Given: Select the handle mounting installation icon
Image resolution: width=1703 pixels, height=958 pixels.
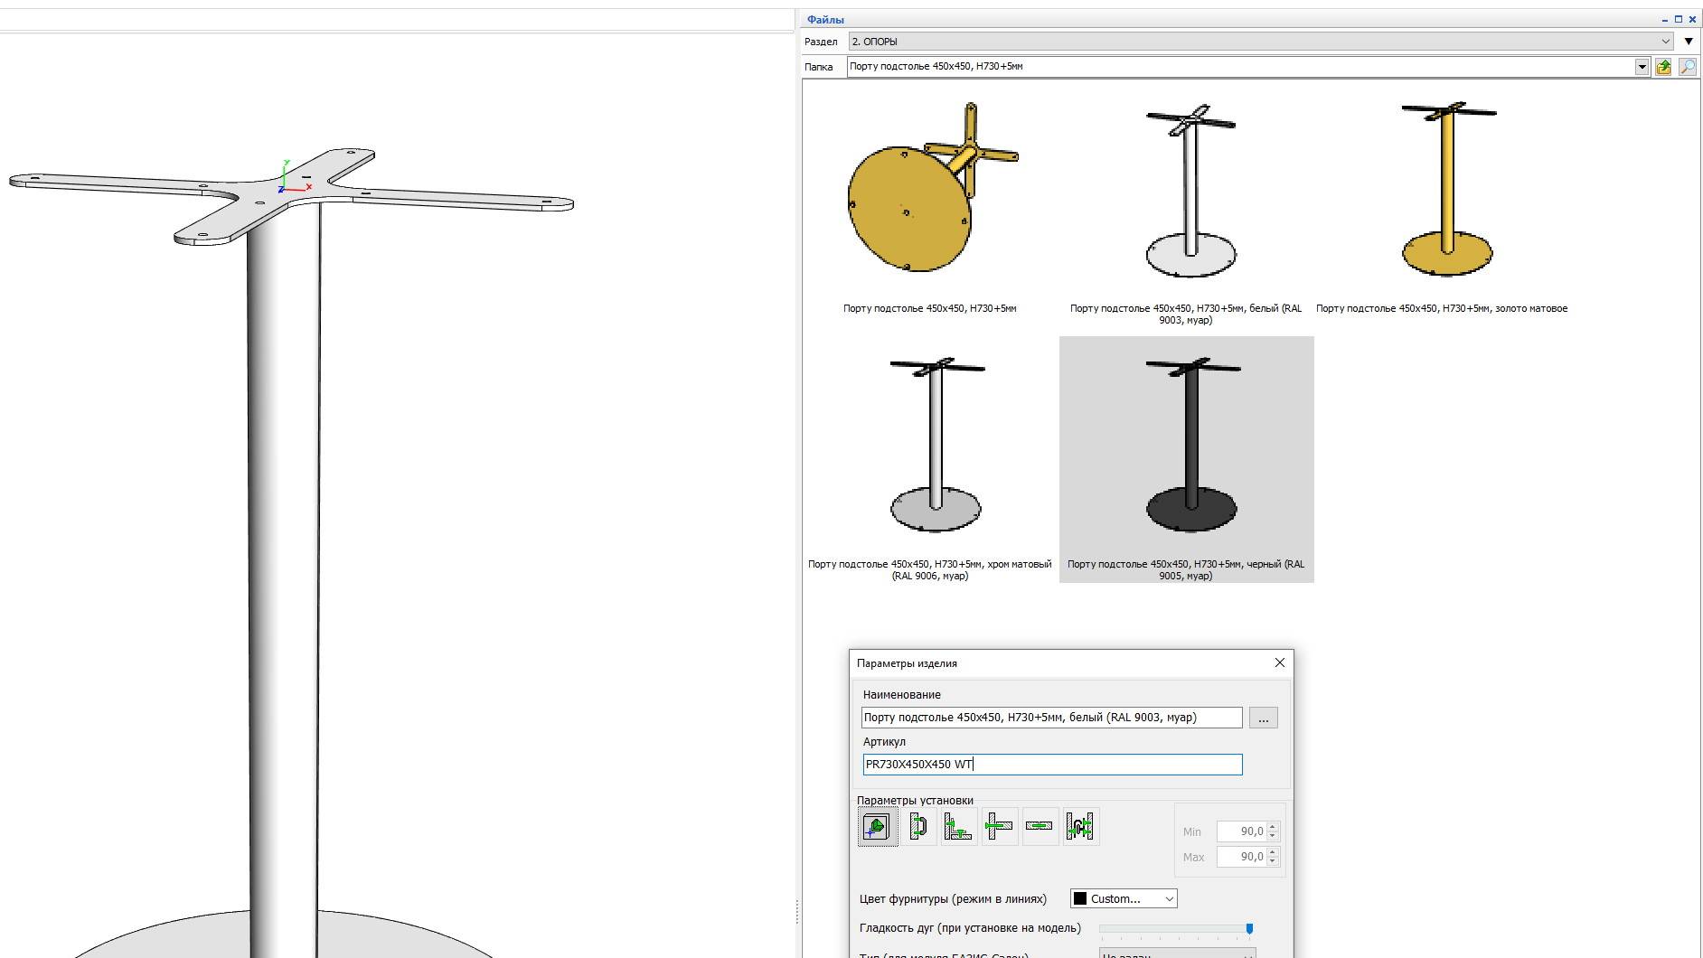Looking at the screenshot, I should coord(917,827).
